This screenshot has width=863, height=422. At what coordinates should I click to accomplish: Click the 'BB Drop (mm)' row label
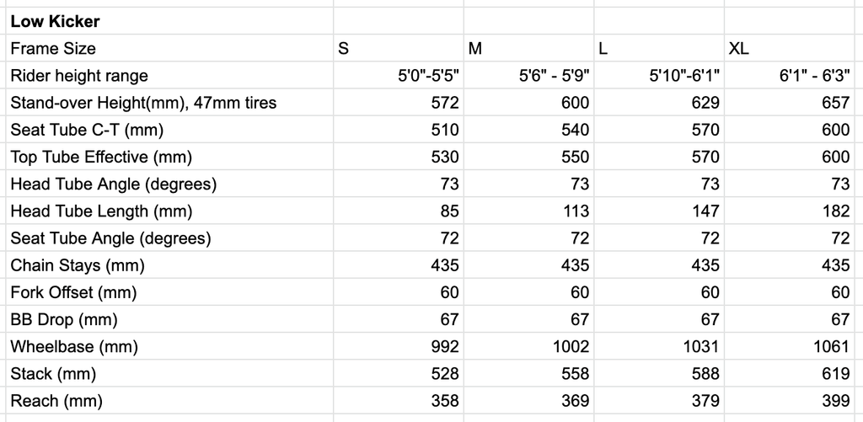(x=64, y=319)
